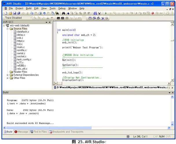Switch to Find in Files tab
This screenshot has width=176, height=144.
(x=40, y=132)
